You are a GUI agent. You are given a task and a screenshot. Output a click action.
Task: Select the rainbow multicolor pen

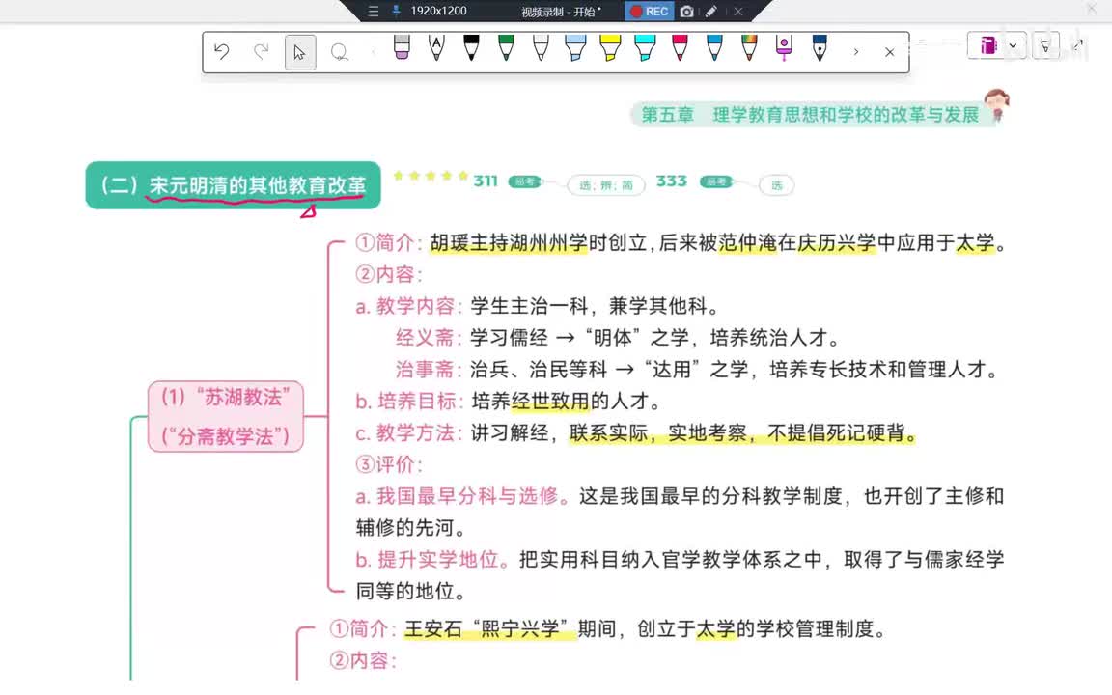[749, 48]
